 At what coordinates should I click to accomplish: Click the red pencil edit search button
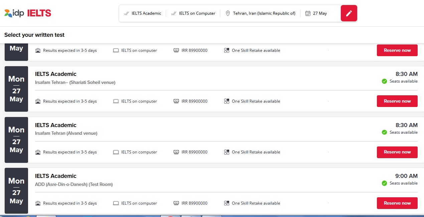point(349,13)
